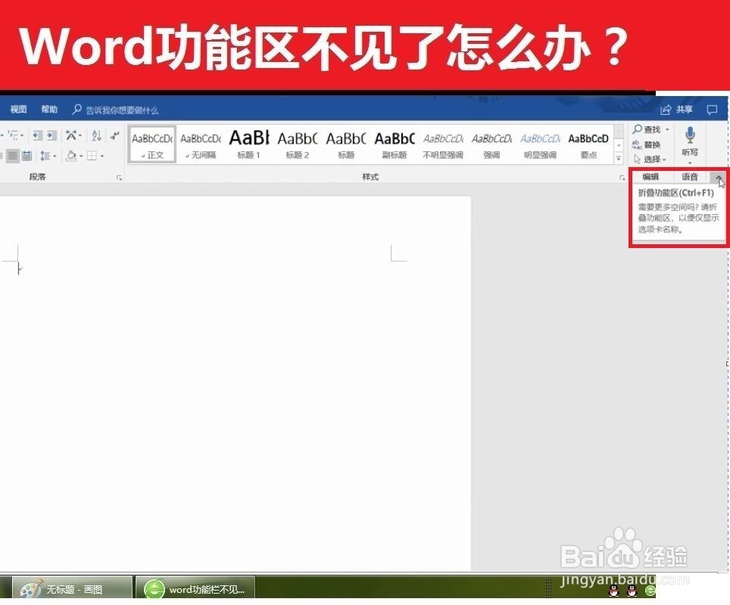Apply the 副标题 style
This screenshot has width=730, height=605.
pos(395,144)
